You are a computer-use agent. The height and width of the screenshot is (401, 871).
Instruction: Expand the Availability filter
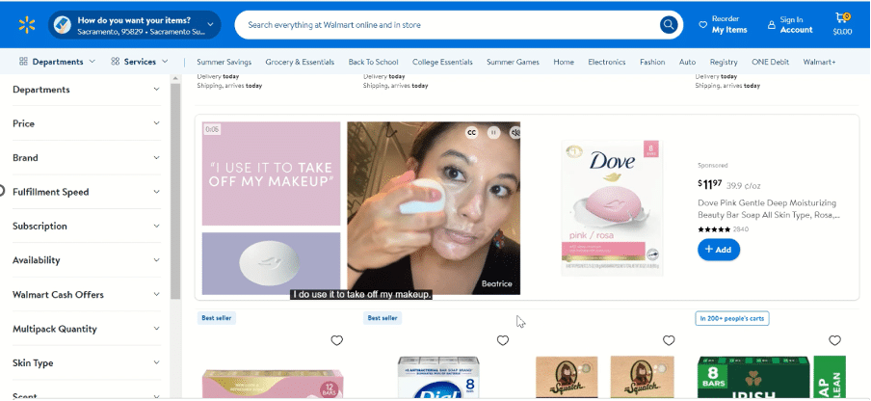click(x=86, y=260)
